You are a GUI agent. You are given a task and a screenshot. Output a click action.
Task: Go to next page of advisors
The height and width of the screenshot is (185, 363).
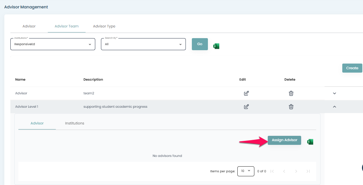[x=296, y=171]
